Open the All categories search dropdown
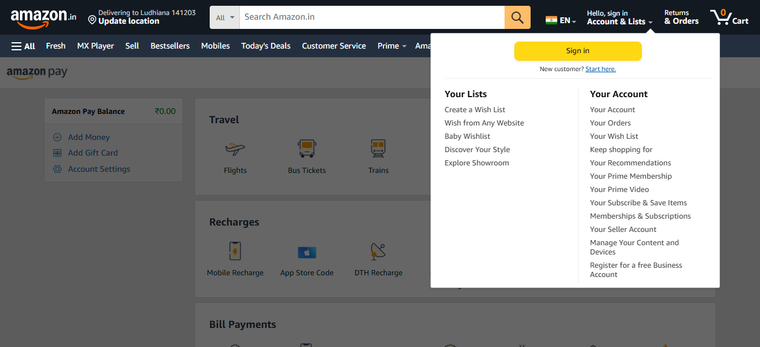The height and width of the screenshot is (347, 760). point(224,17)
